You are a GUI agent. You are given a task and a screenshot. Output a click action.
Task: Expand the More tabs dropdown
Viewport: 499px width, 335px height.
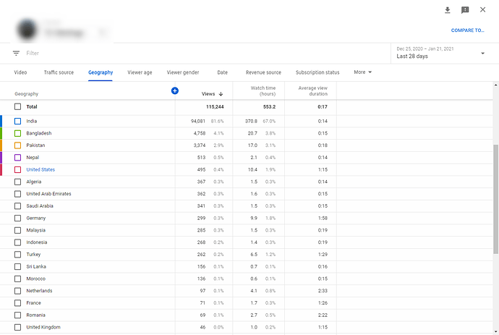tap(363, 72)
